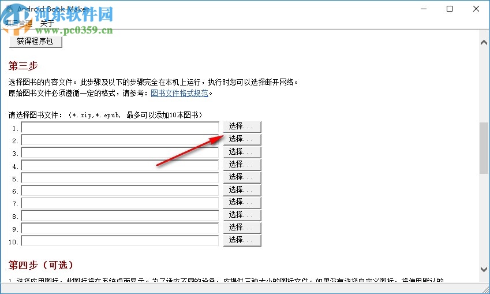Focus book file input field 9

point(120,229)
